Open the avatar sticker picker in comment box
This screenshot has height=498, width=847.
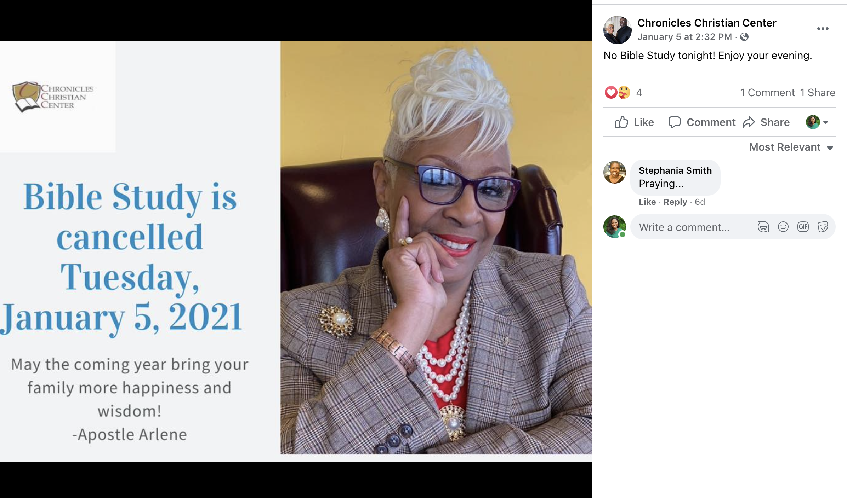pos(763,227)
